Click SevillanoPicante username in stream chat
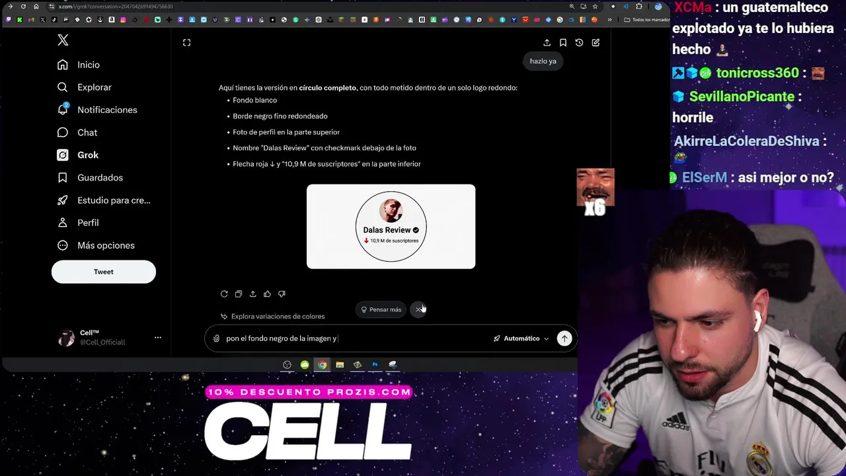This screenshot has height=476, width=846. pos(742,97)
